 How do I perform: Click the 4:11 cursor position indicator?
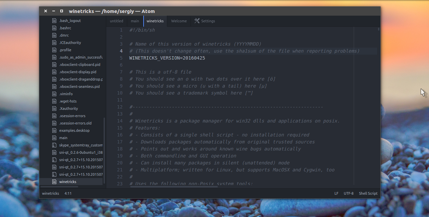[68, 193]
